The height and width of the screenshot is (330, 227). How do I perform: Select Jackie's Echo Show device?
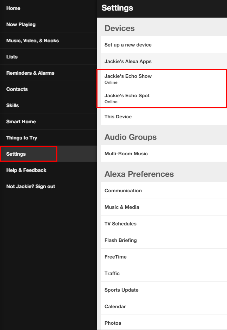[164, 79]
